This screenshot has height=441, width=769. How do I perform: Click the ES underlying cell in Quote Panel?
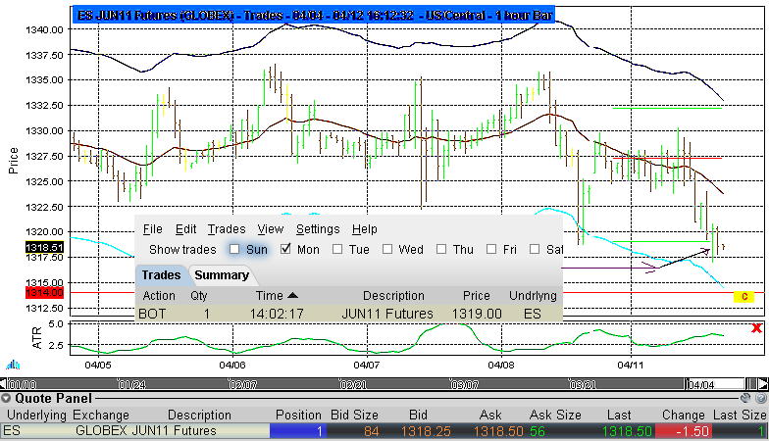click(x=12, y=431)
